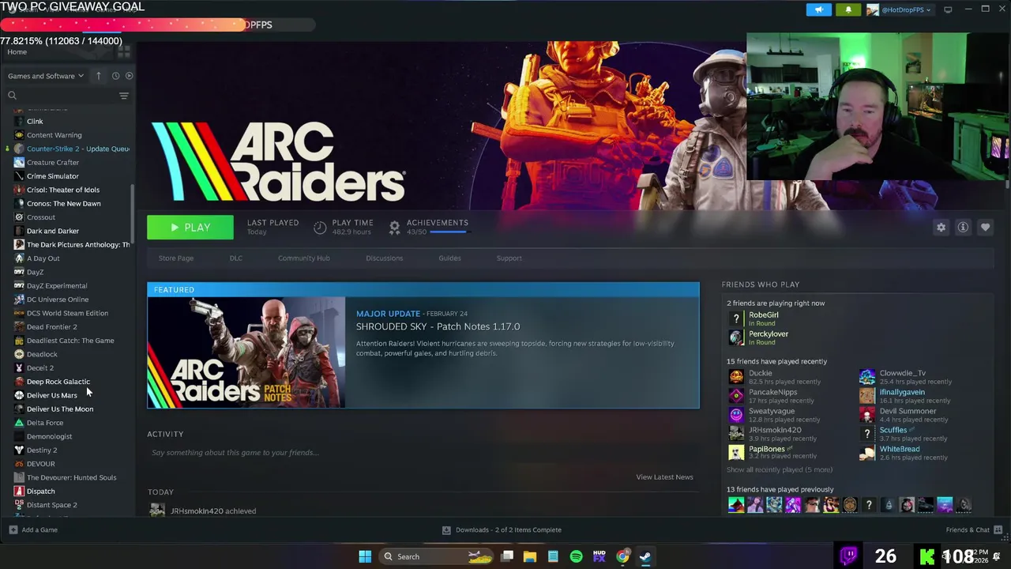
Task: Click the library grid view icon
Action: pos(123,51)
